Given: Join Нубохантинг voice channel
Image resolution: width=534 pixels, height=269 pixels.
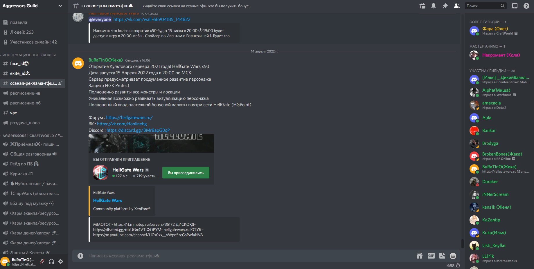Looking at the screenshot, I should pyautogui.click(x=33, y=184).
